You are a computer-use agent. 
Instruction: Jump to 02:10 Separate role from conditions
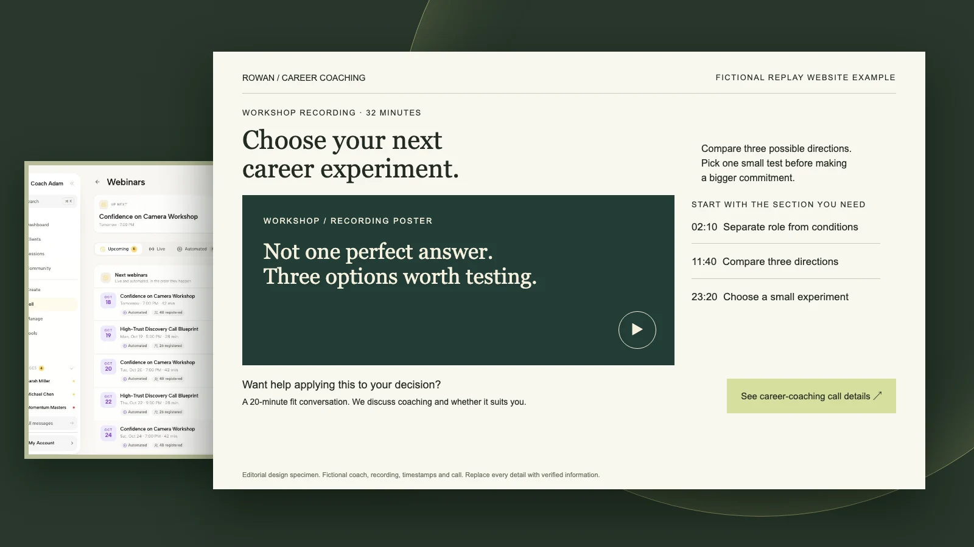[774, 227]
